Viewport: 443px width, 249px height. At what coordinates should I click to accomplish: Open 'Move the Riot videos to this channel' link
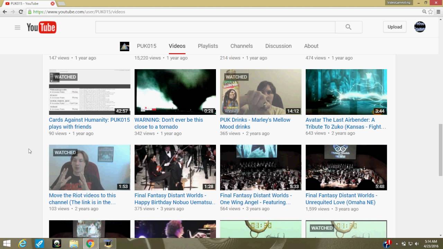[82, 199]
